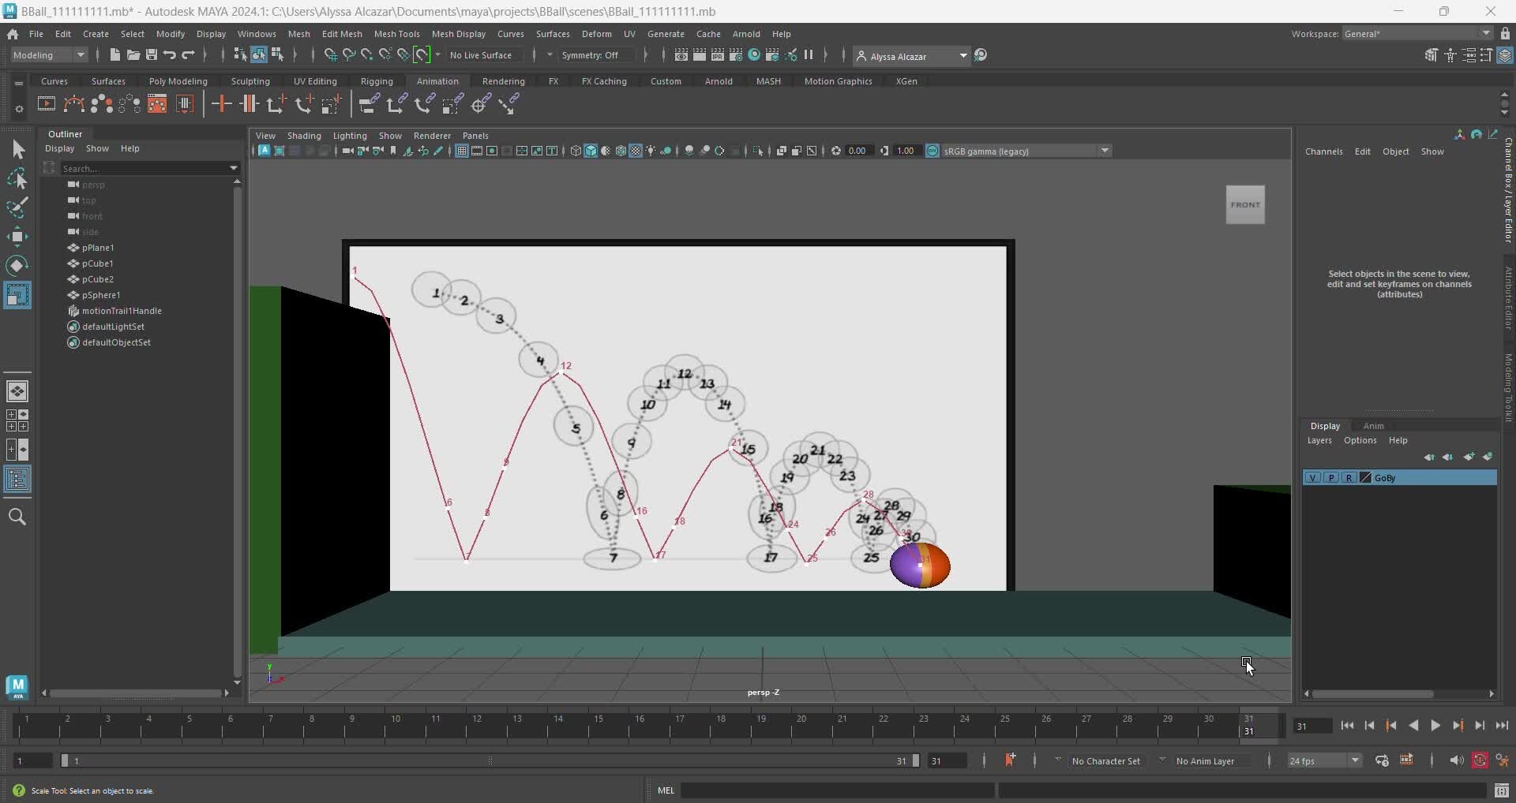The width and height of the screenshot is (1516, 803).
Task: Select the Move tool in the toolbox
Action: point(17,237)
